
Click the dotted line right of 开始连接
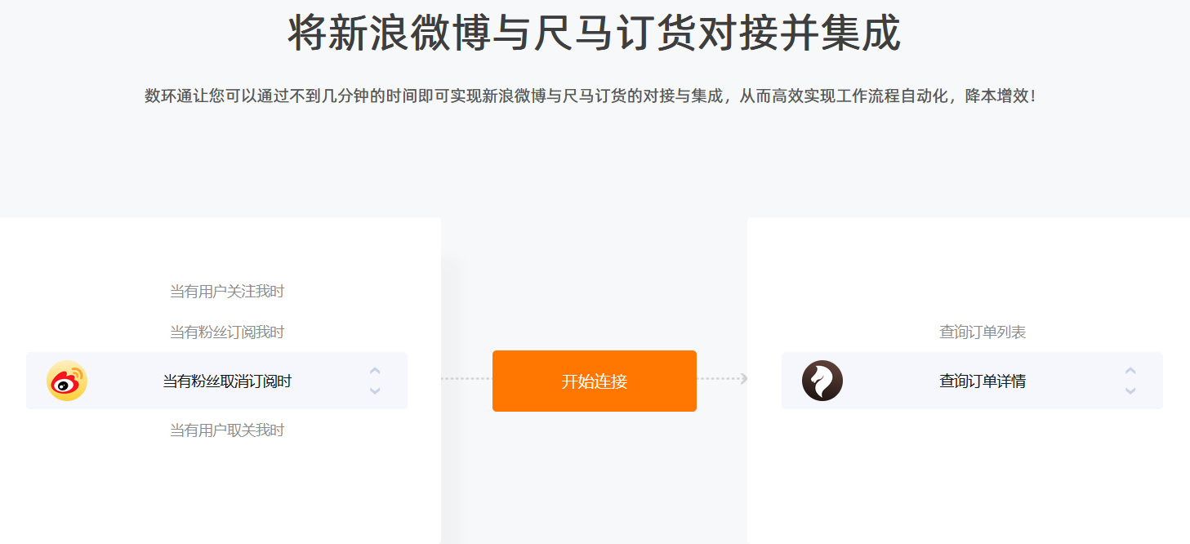pos(717,379)
